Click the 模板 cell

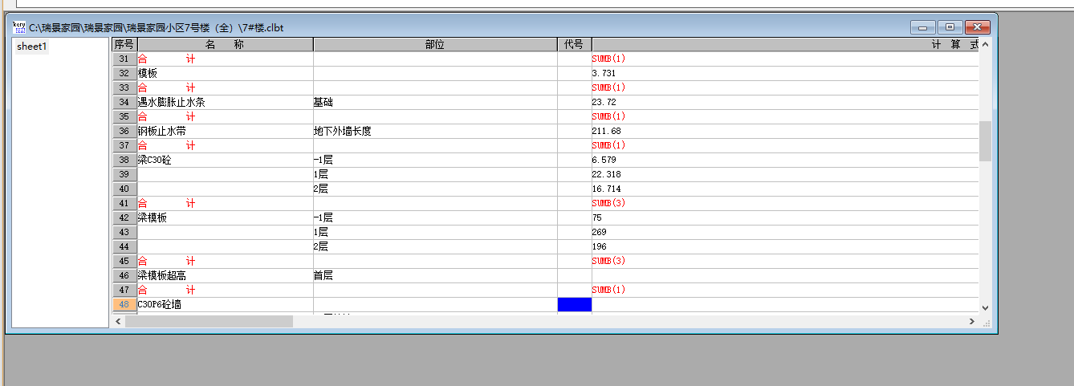pos(226,74)
